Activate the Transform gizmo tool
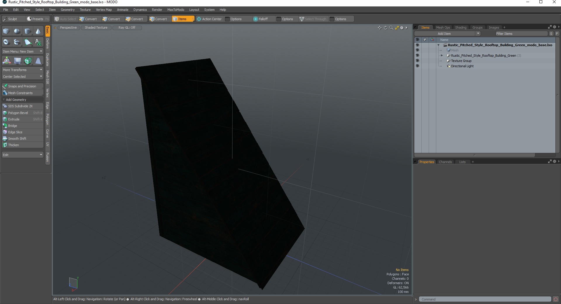The height and width of the screenshot is (304, 561). click(x=6, y=61)
